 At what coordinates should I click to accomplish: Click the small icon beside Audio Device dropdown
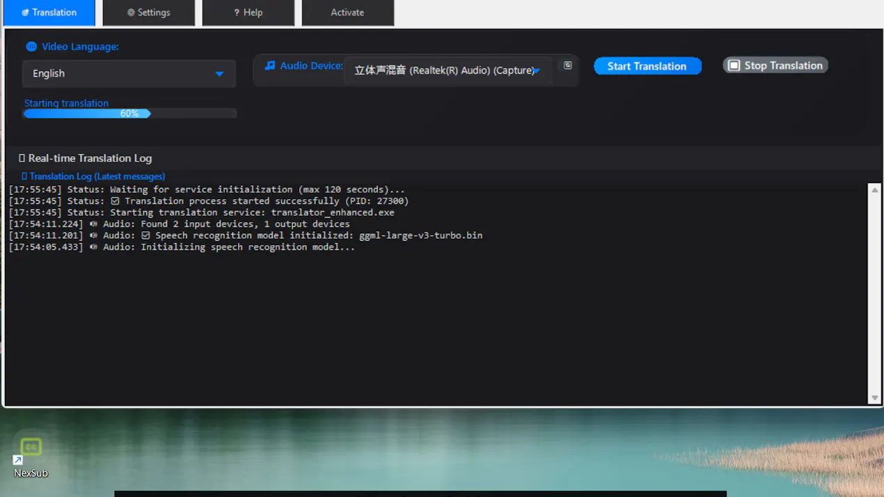567,65
